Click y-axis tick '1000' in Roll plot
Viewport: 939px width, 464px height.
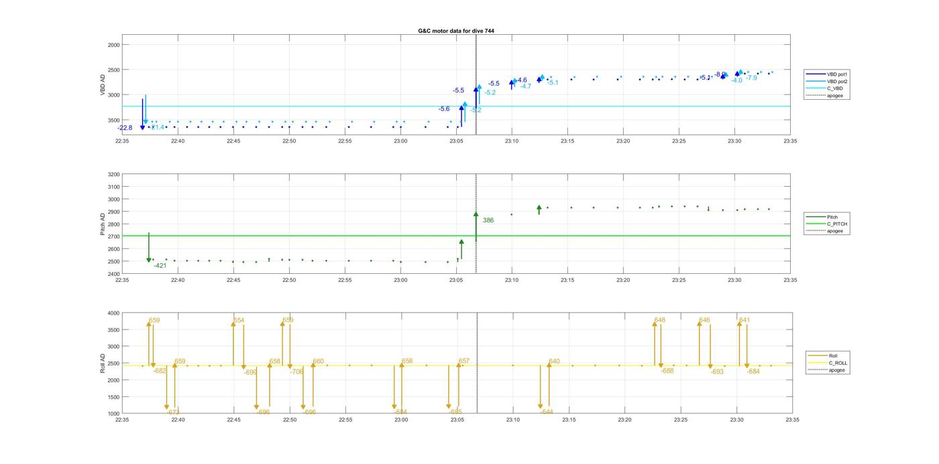[113, 414]
